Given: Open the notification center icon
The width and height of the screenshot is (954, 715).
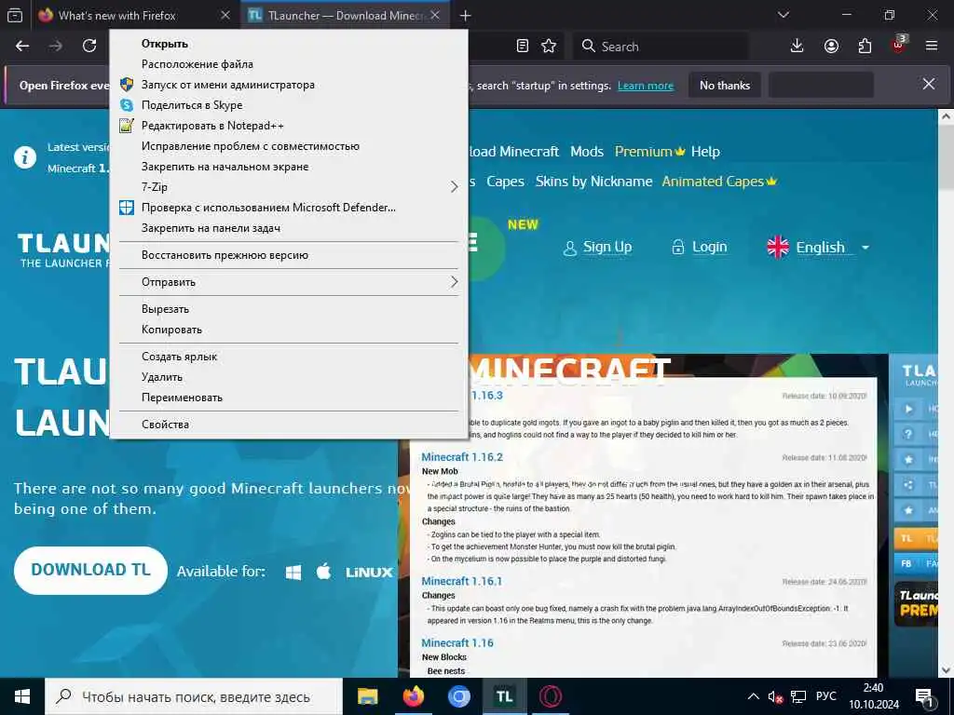Looking at the screenshot, I should (924, 697).
